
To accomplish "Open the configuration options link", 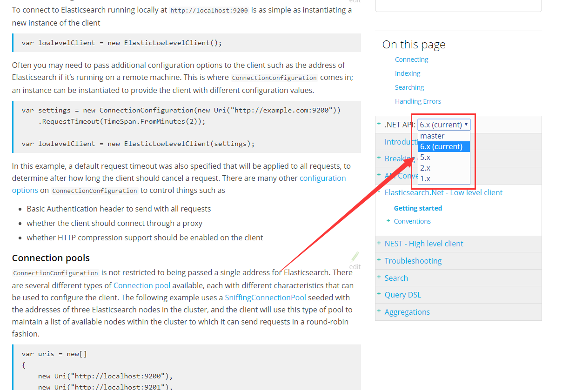I will pyautogui.click(x=179, y=184).
